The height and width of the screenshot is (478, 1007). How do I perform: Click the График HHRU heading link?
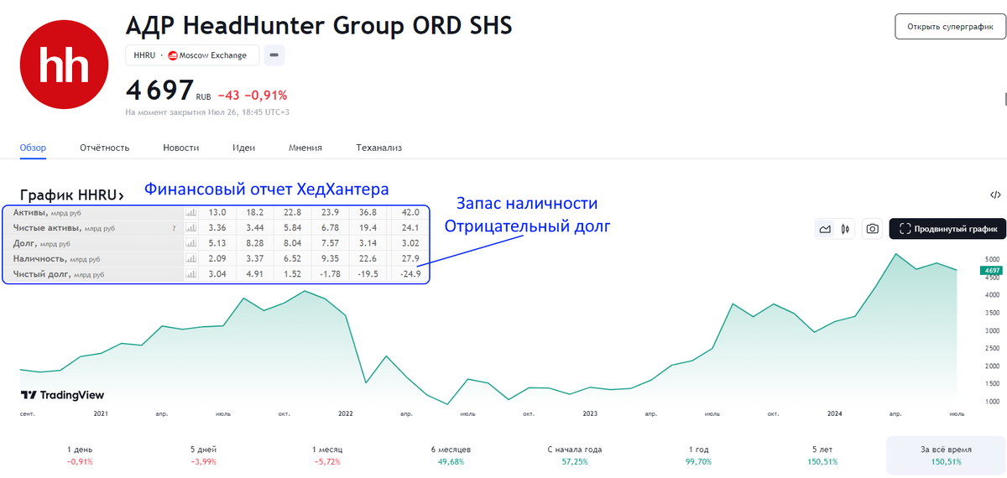(72, 195)
